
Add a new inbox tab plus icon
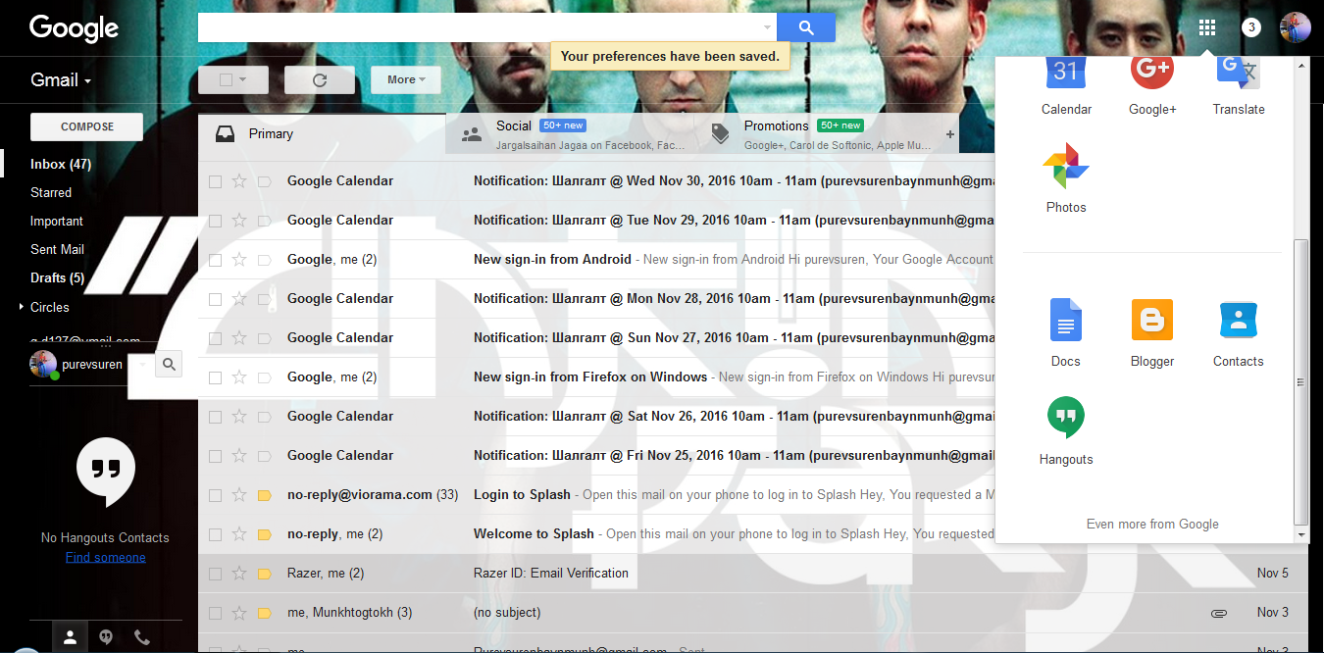click(x=949, y=134)
